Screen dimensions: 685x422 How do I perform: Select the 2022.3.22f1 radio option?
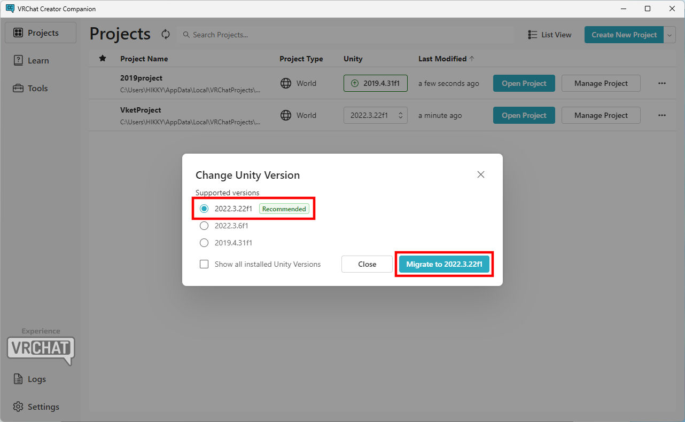[x=204, y=209]
